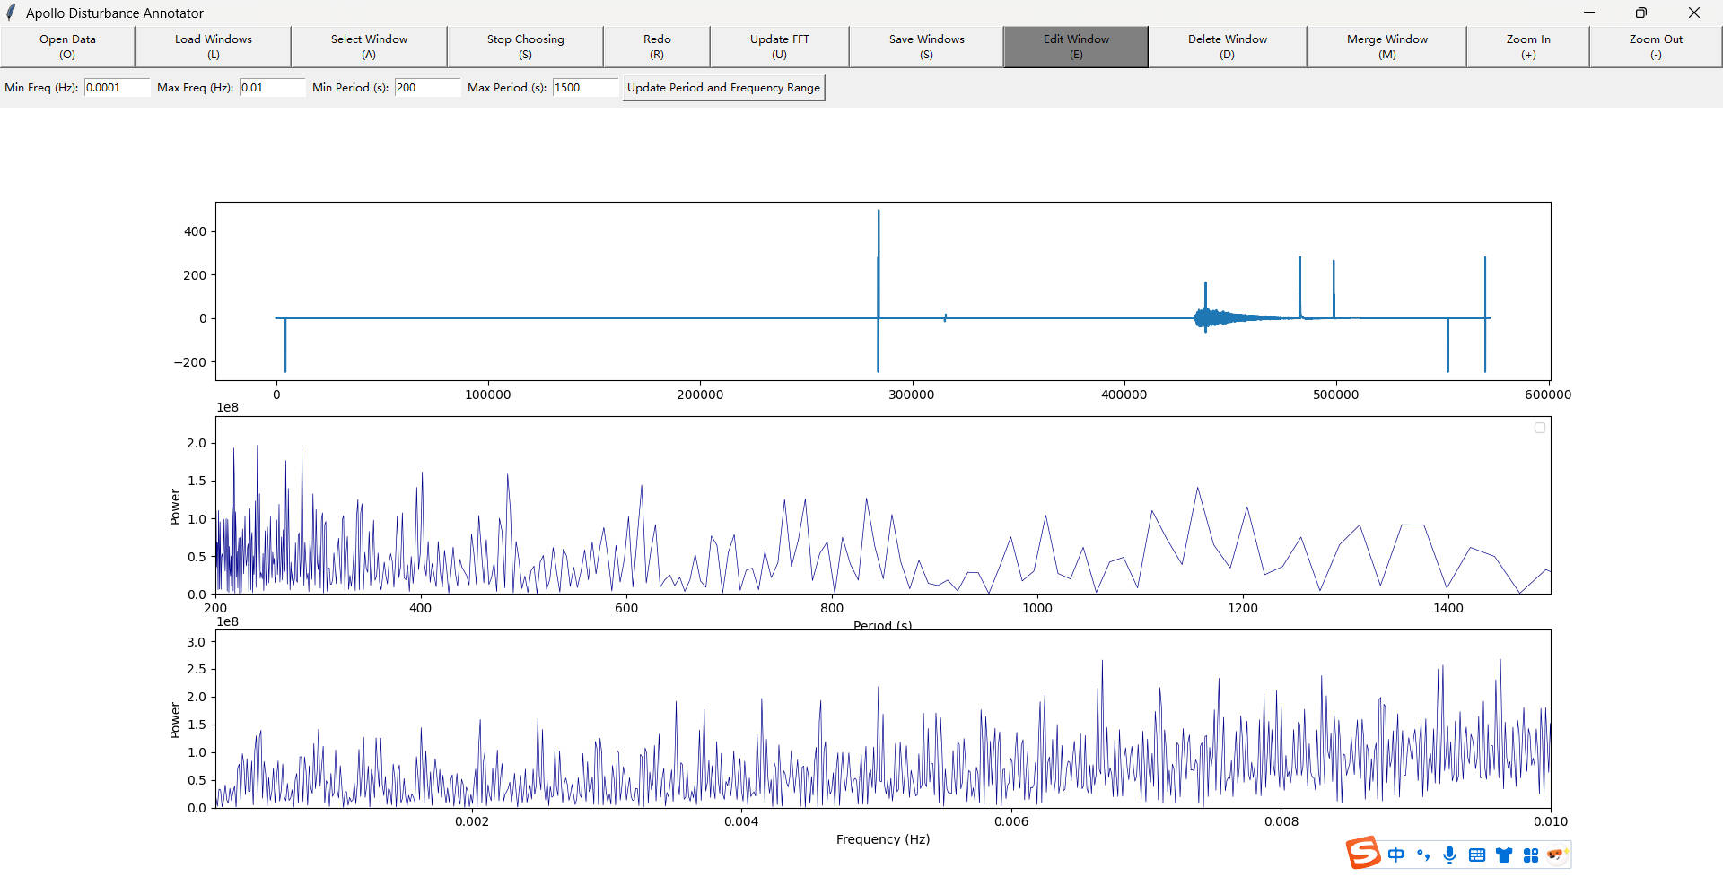The width and height of the screenshot is (1723, 894).
Task: Select Window with the toolbar option
Action: point(368,46)
